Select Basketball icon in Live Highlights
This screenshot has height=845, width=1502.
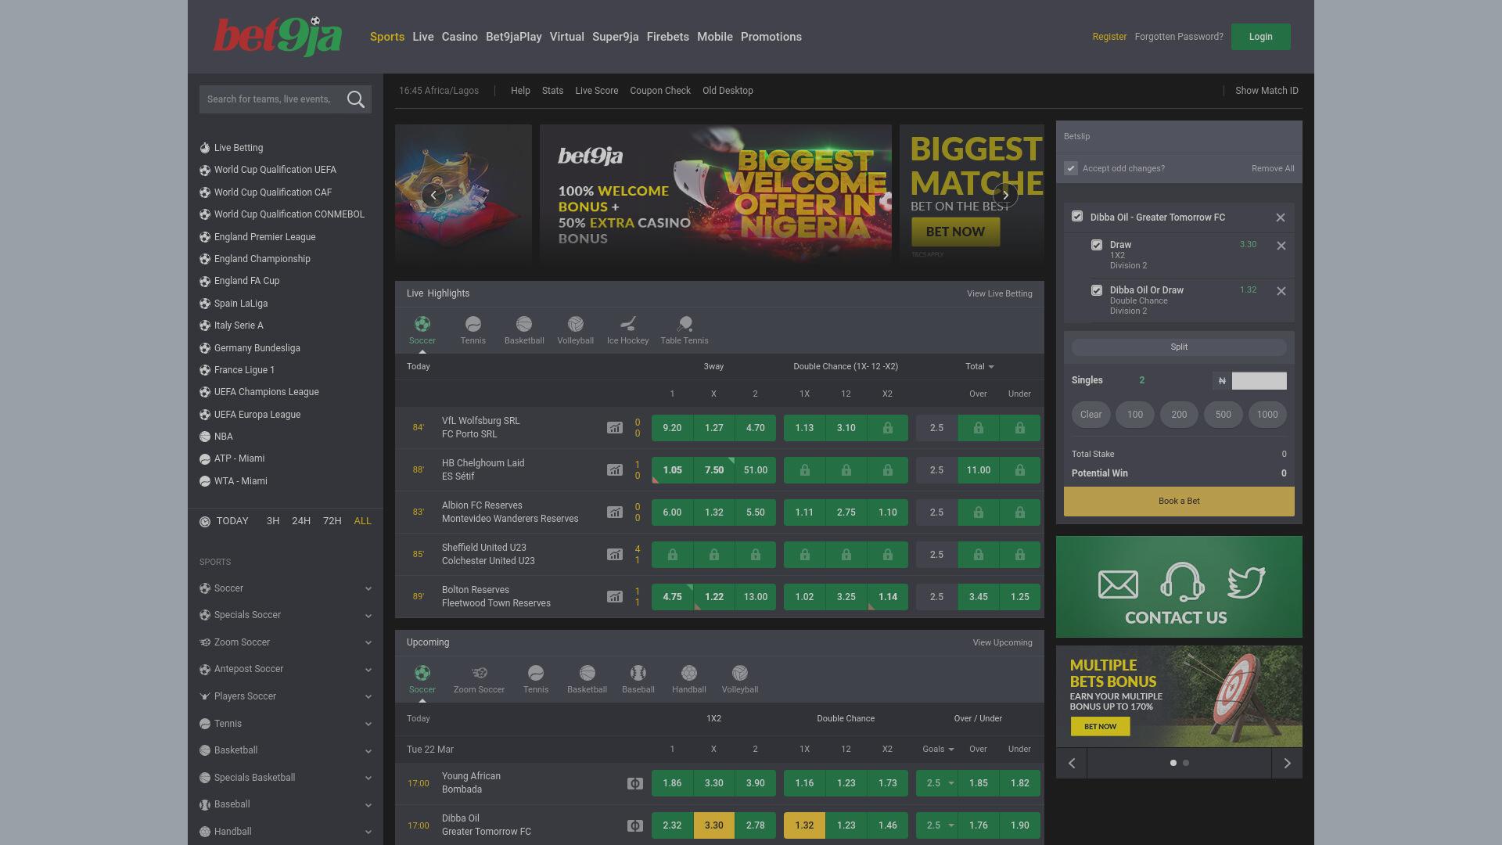tap(524, 324)
